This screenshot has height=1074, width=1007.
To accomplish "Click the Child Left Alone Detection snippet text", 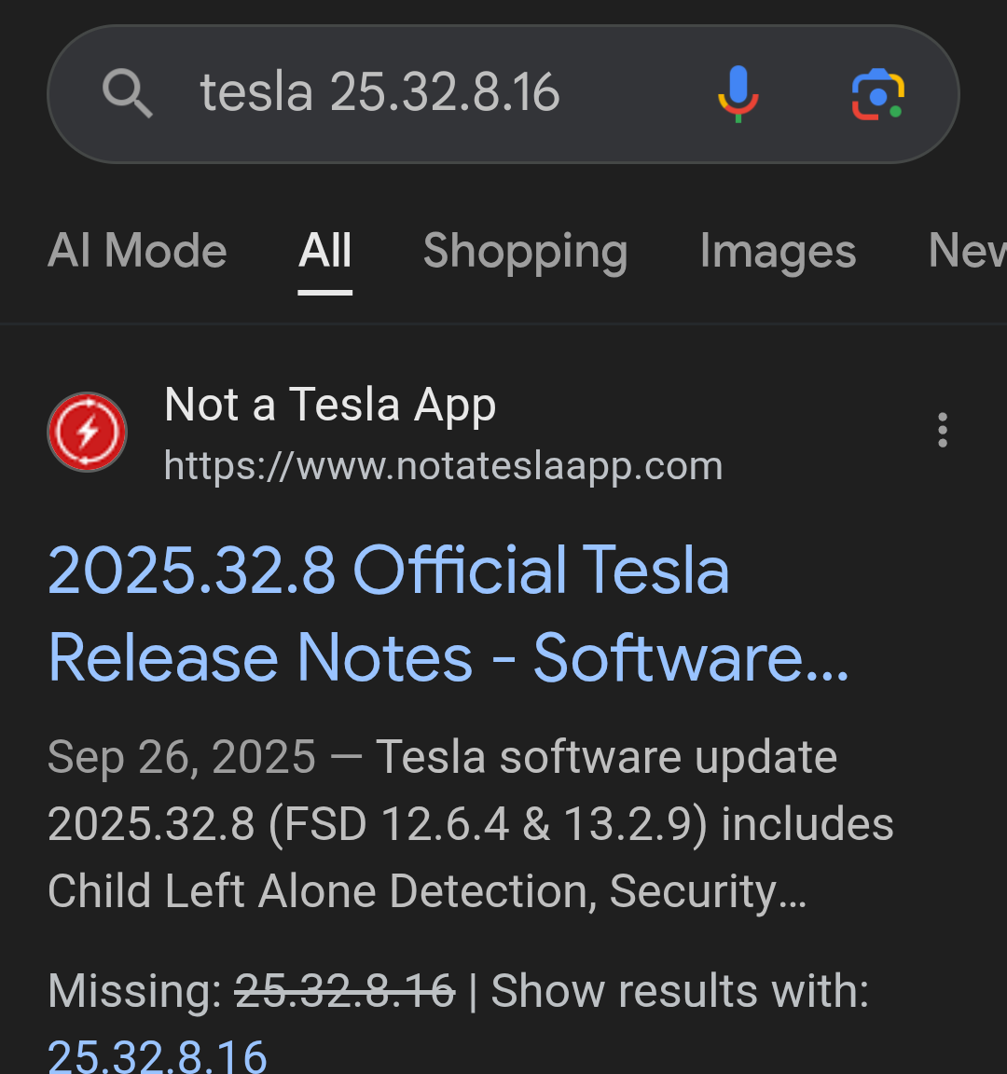I will 321,891.
